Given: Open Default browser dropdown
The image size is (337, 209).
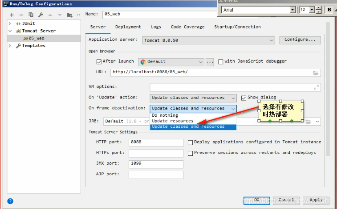Looking at the screenshot, I should (171, 62).
